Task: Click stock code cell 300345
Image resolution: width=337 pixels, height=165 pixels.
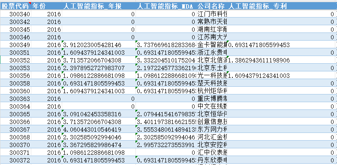Action: coord(16,29)
